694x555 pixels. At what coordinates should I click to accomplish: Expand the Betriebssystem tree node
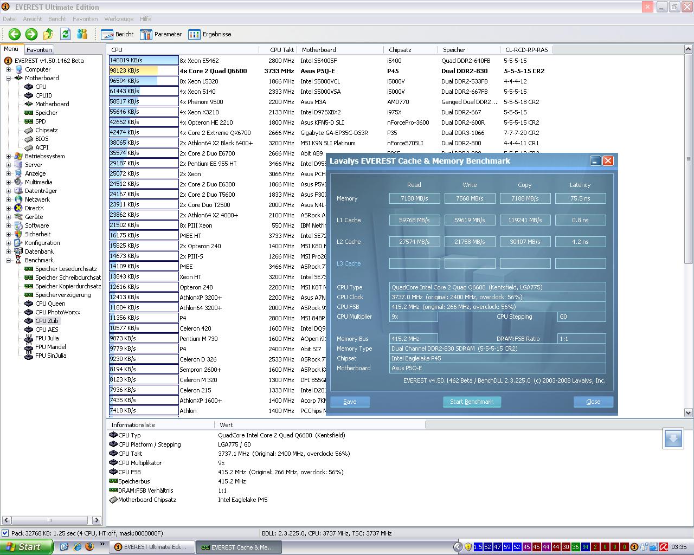coord(8,156)
